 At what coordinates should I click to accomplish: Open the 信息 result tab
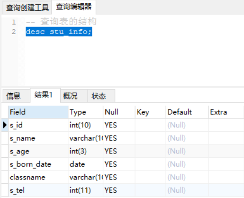pos(16,96)
